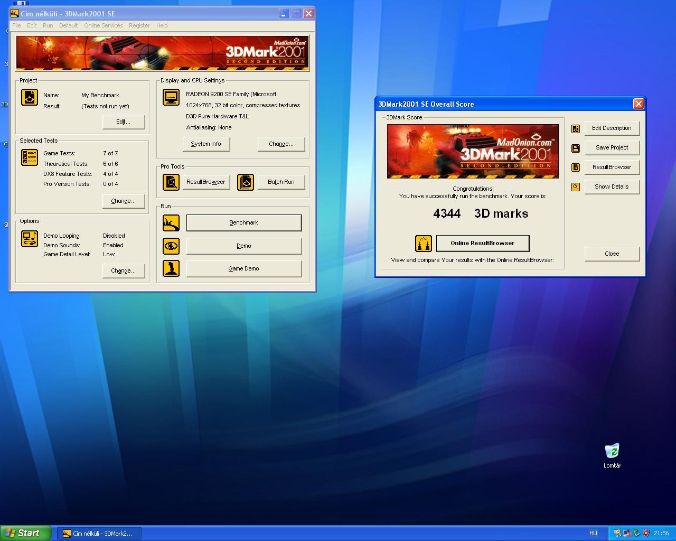Click ResultBrowser button in score dialog
The image size is (676, 541).
612,167
